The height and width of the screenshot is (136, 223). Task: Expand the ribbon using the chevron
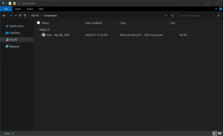tap(216, 9)
